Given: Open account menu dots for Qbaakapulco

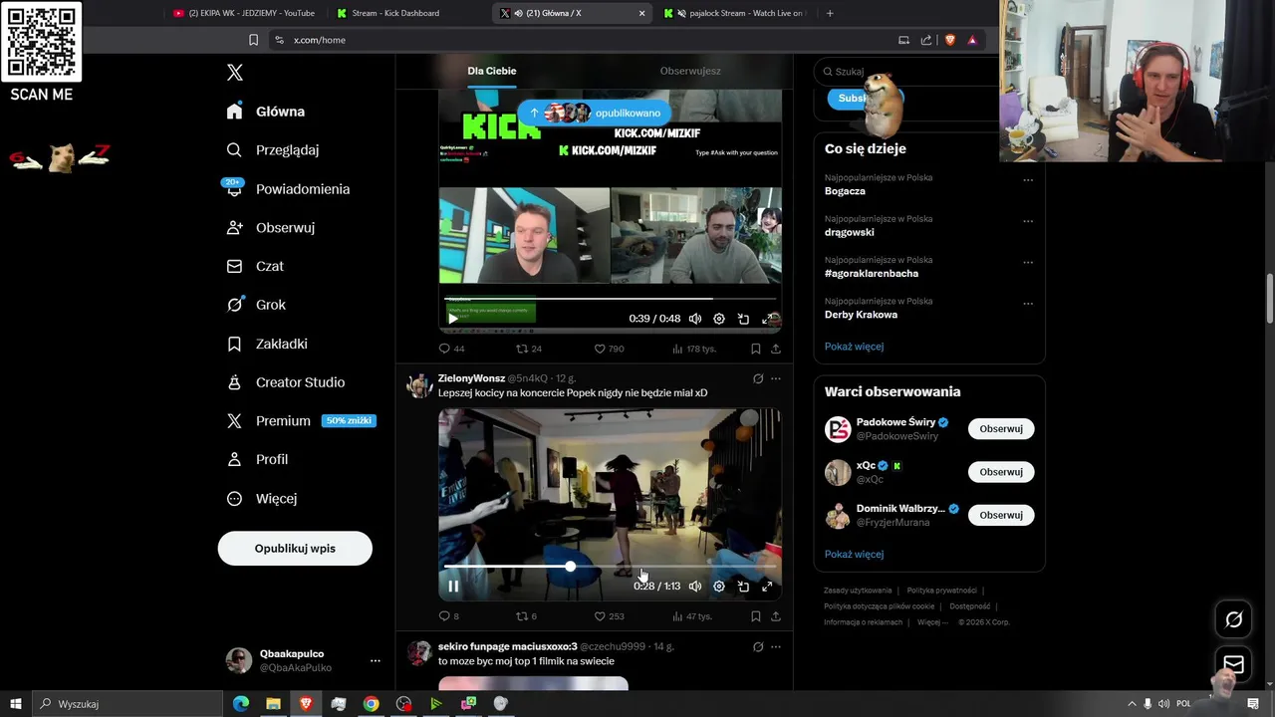Looking at the screenshot, I should [x=375, y=661].
